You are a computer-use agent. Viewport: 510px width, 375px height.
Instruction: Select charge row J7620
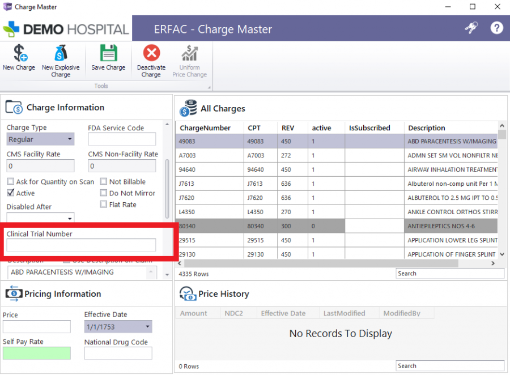pos(336,198)
